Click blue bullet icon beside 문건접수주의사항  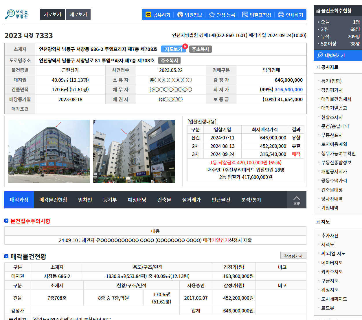6,221
